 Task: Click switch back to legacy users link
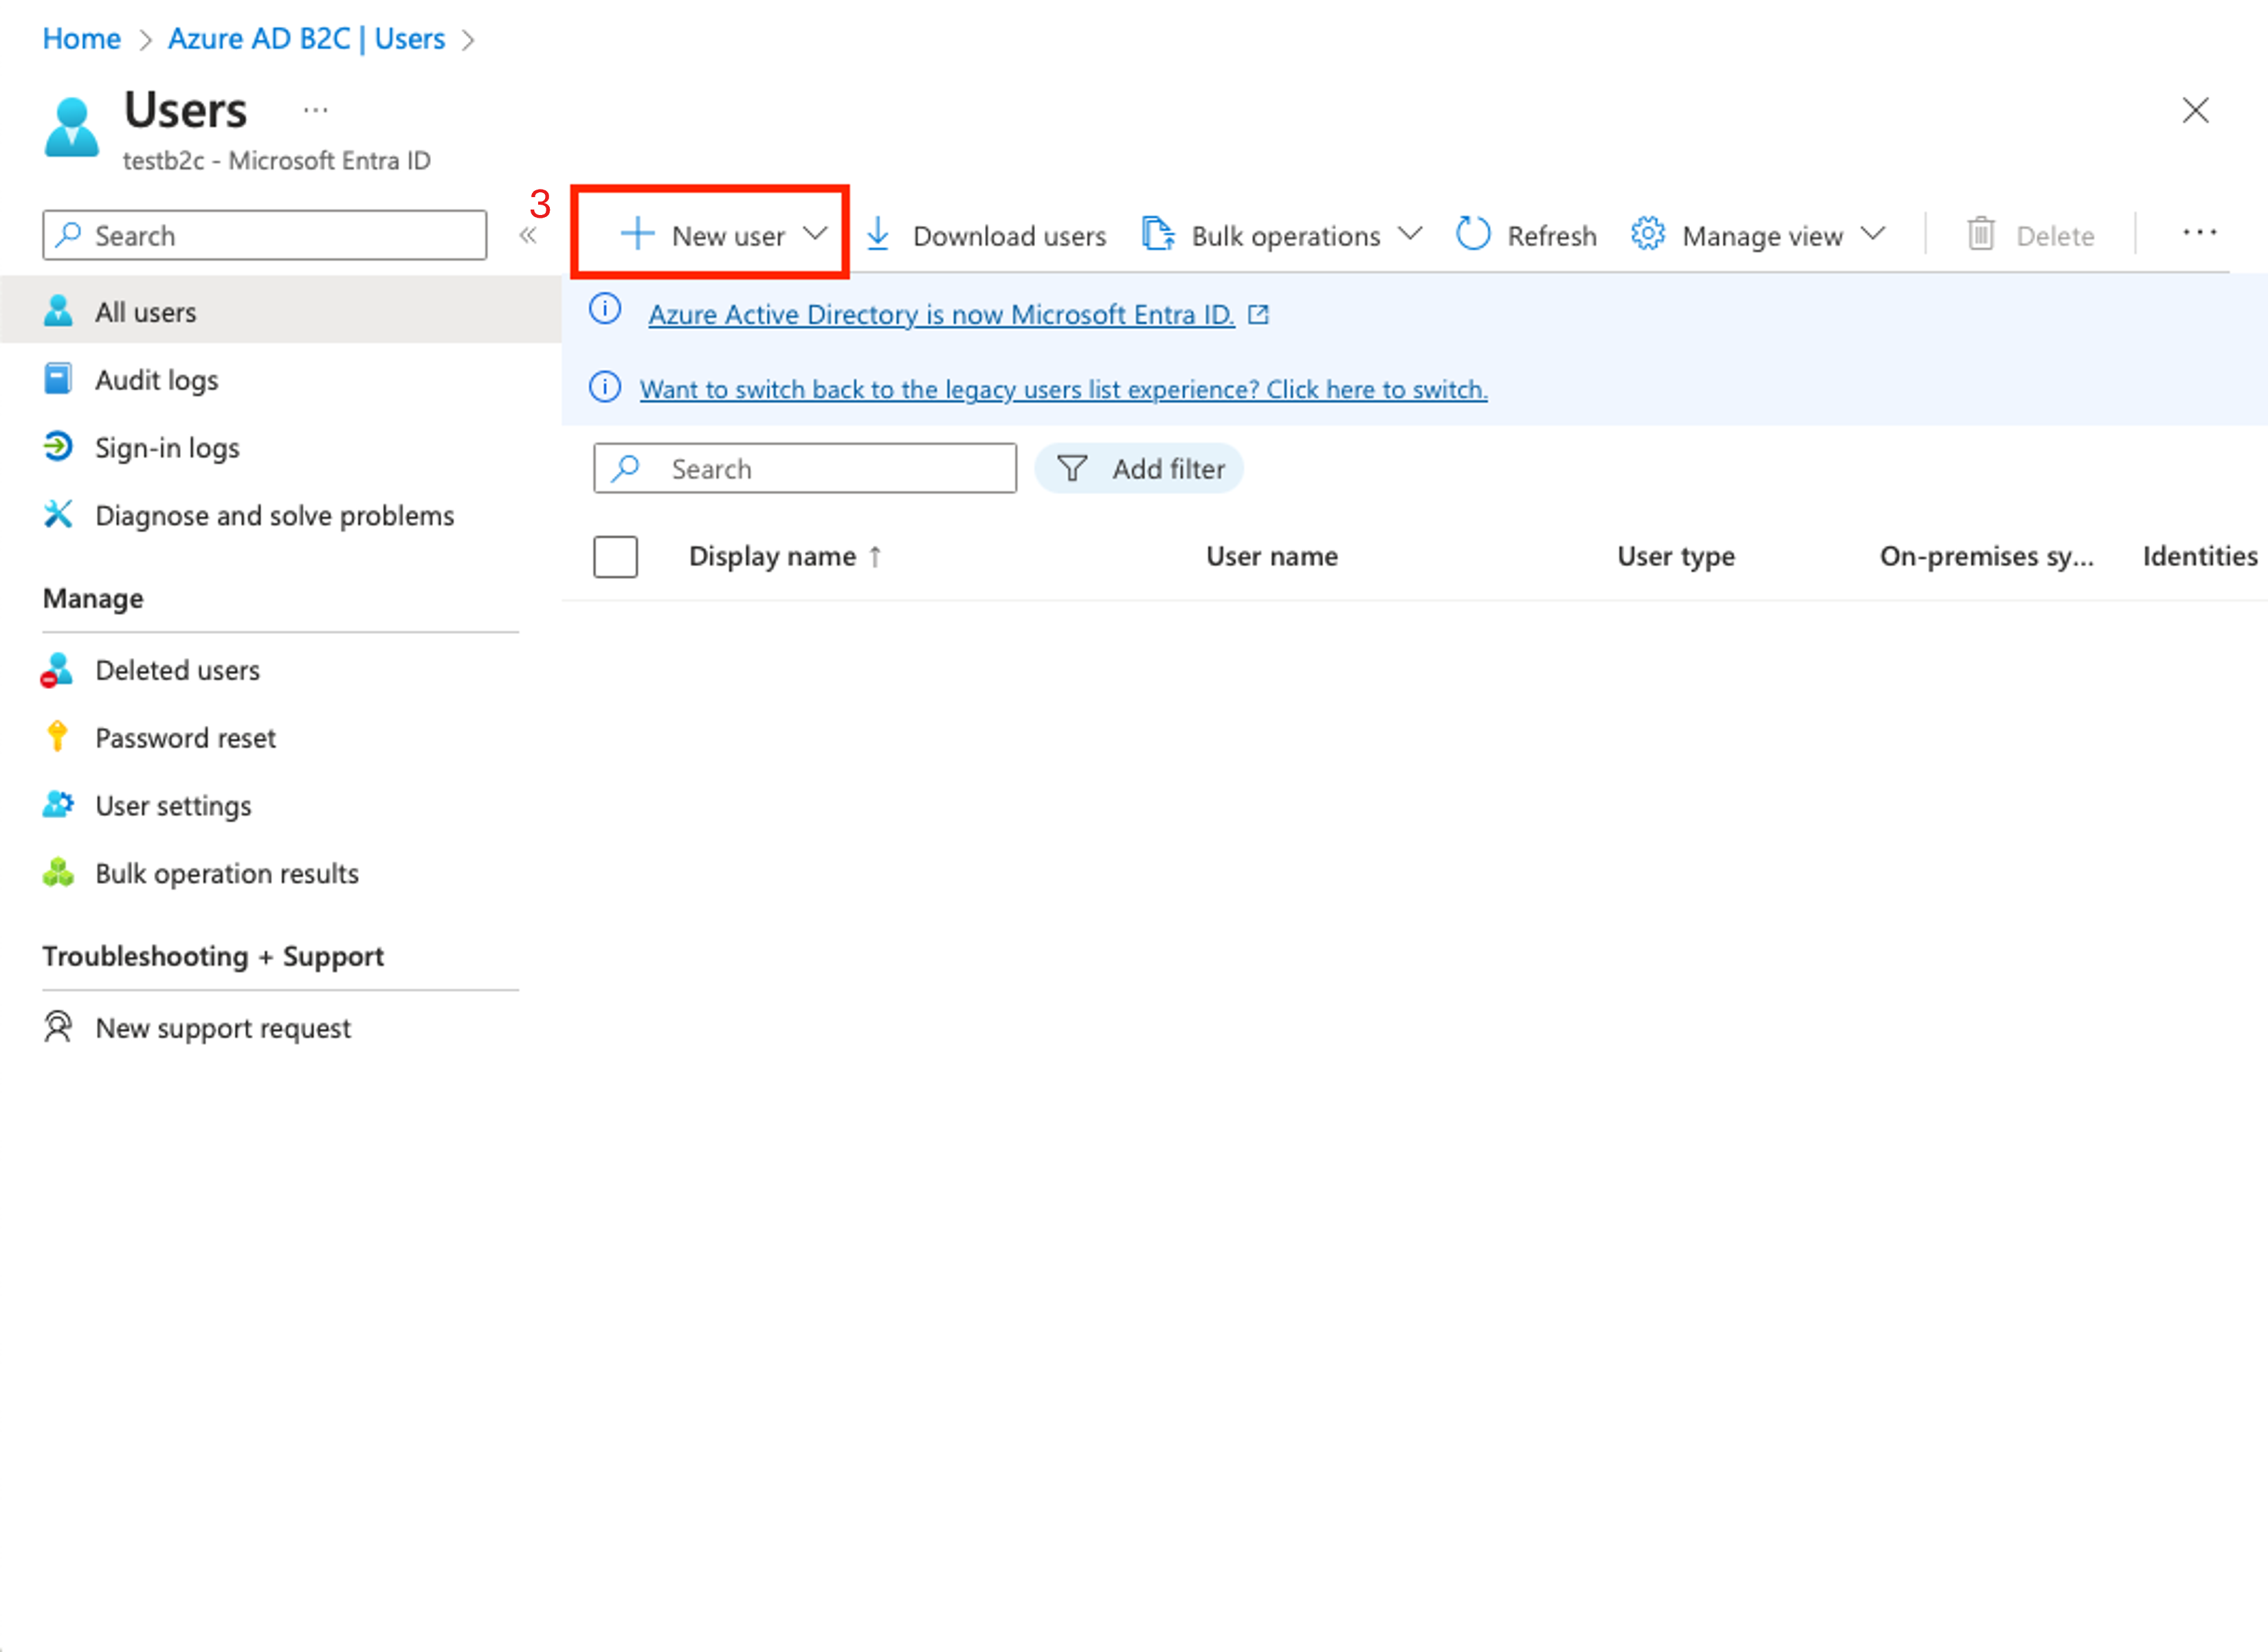point(1063,389)
